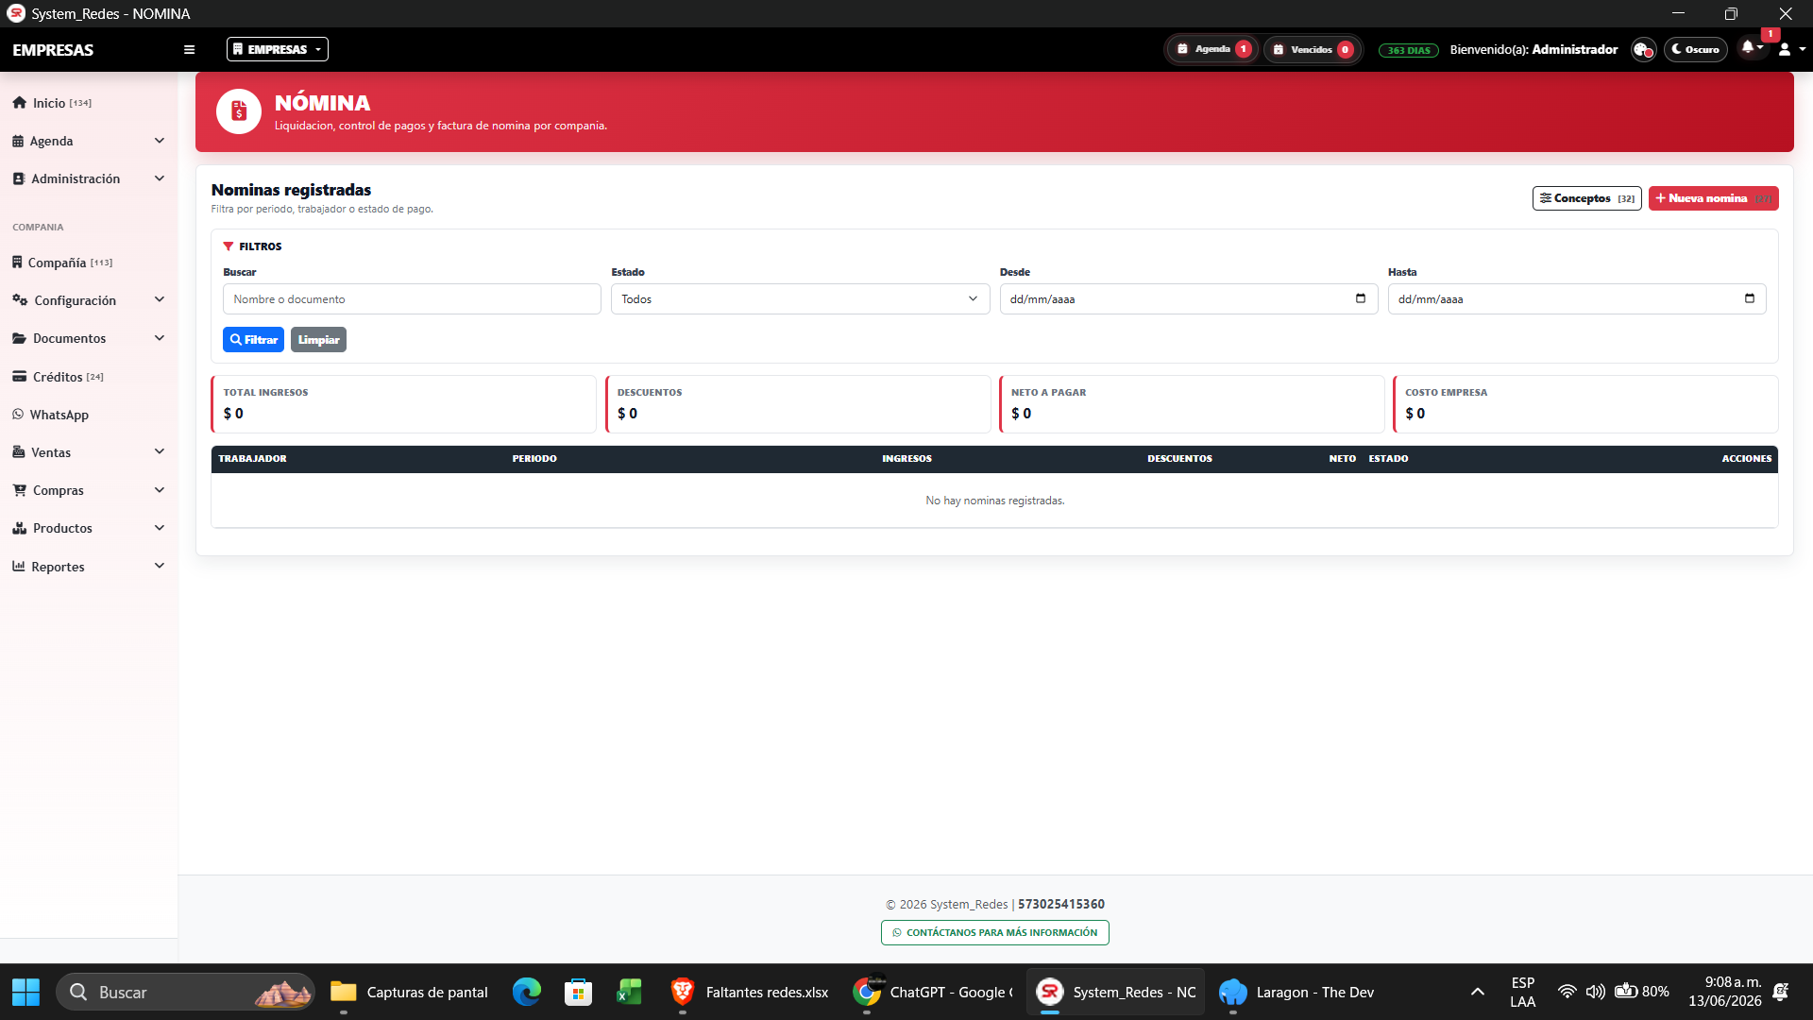Click the Reportes chart icon

point(19,567)
